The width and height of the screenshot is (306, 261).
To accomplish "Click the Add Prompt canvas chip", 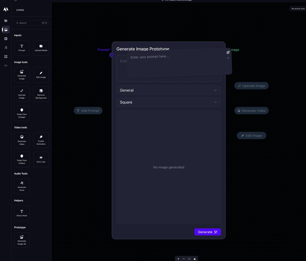I will pos(88,111).
